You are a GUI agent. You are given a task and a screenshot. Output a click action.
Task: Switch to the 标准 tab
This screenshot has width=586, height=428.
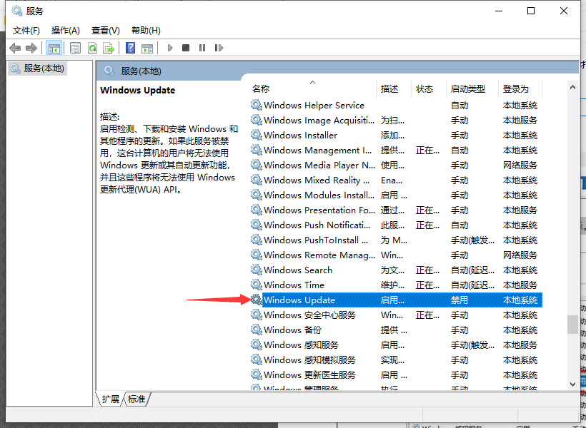pyautogui.click(x=136, y=399)
